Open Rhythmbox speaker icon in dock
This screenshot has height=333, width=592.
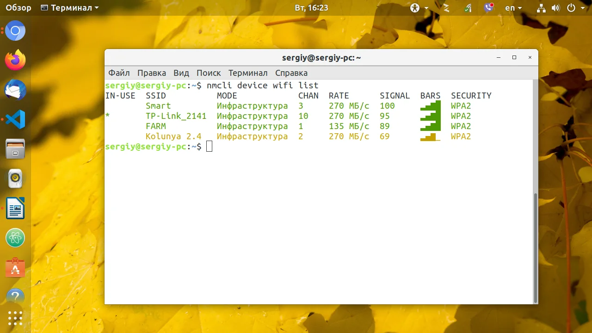[15, 179]
